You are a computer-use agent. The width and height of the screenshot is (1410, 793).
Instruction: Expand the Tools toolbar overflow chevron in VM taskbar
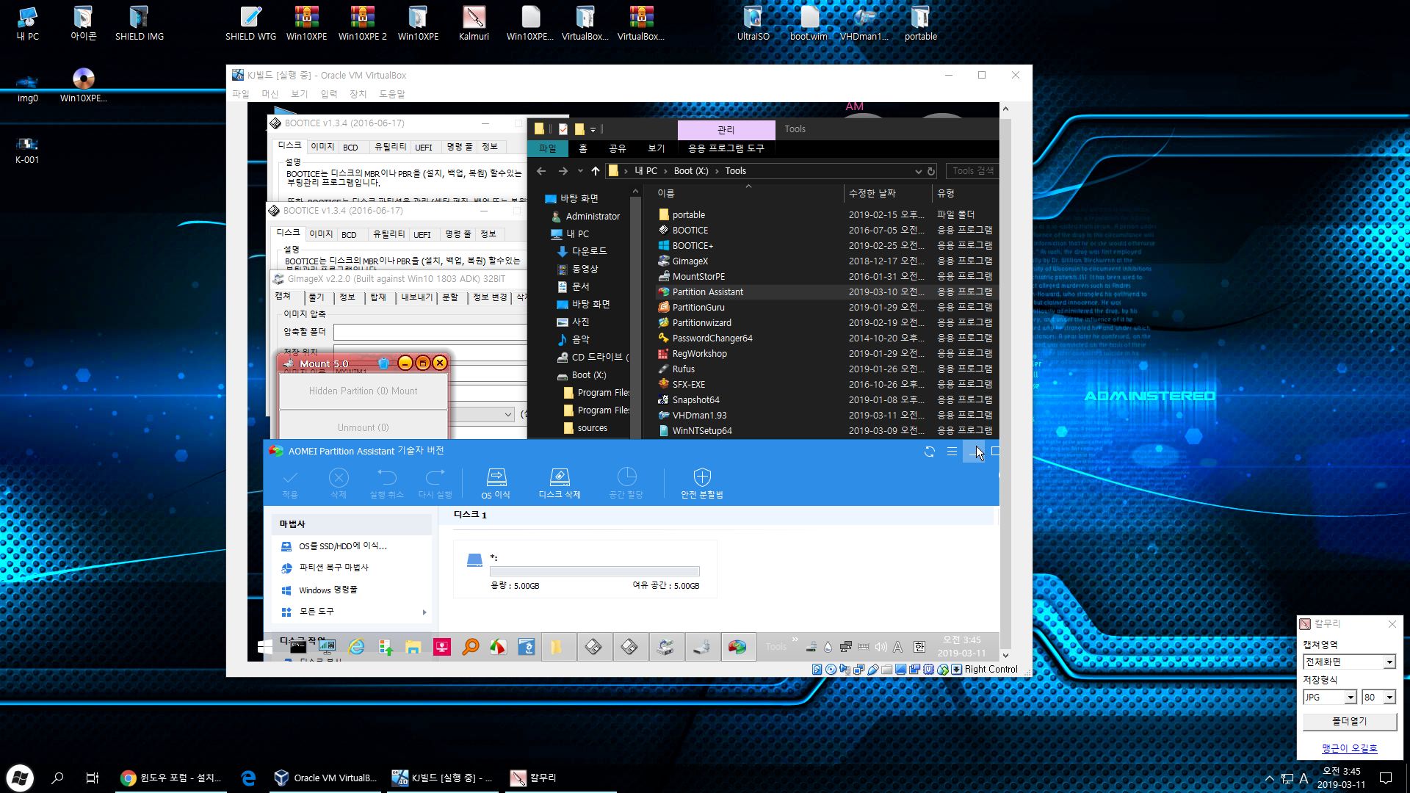coord(795,640)
